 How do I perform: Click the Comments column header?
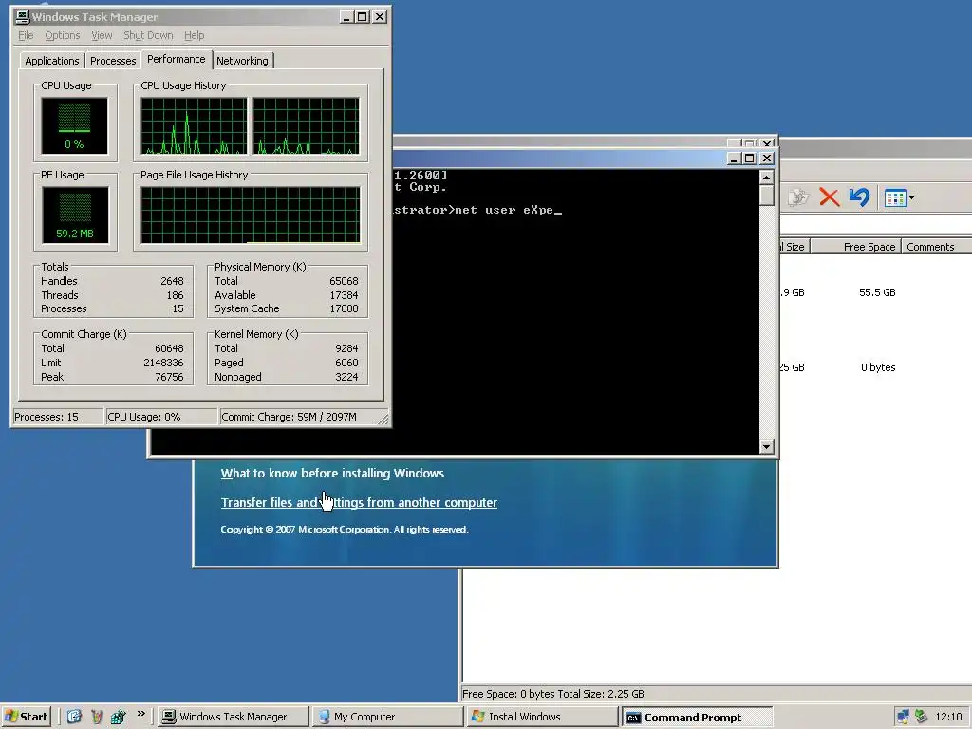pos(937,247)
